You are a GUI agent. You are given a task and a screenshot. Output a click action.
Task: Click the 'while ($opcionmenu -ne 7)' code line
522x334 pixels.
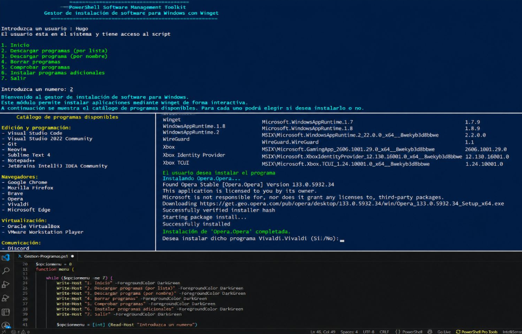coord(79,278)
